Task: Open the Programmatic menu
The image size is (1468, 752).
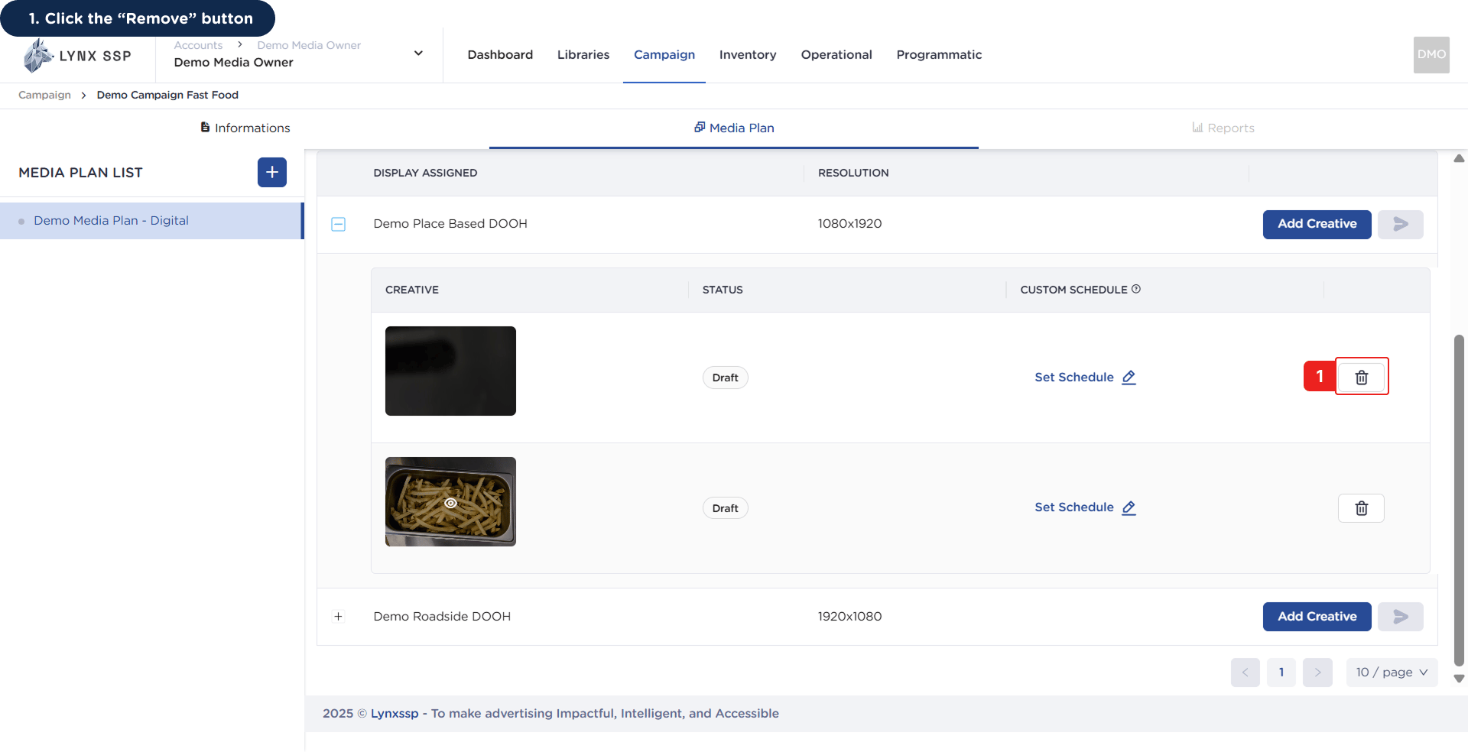Action: 939,55
